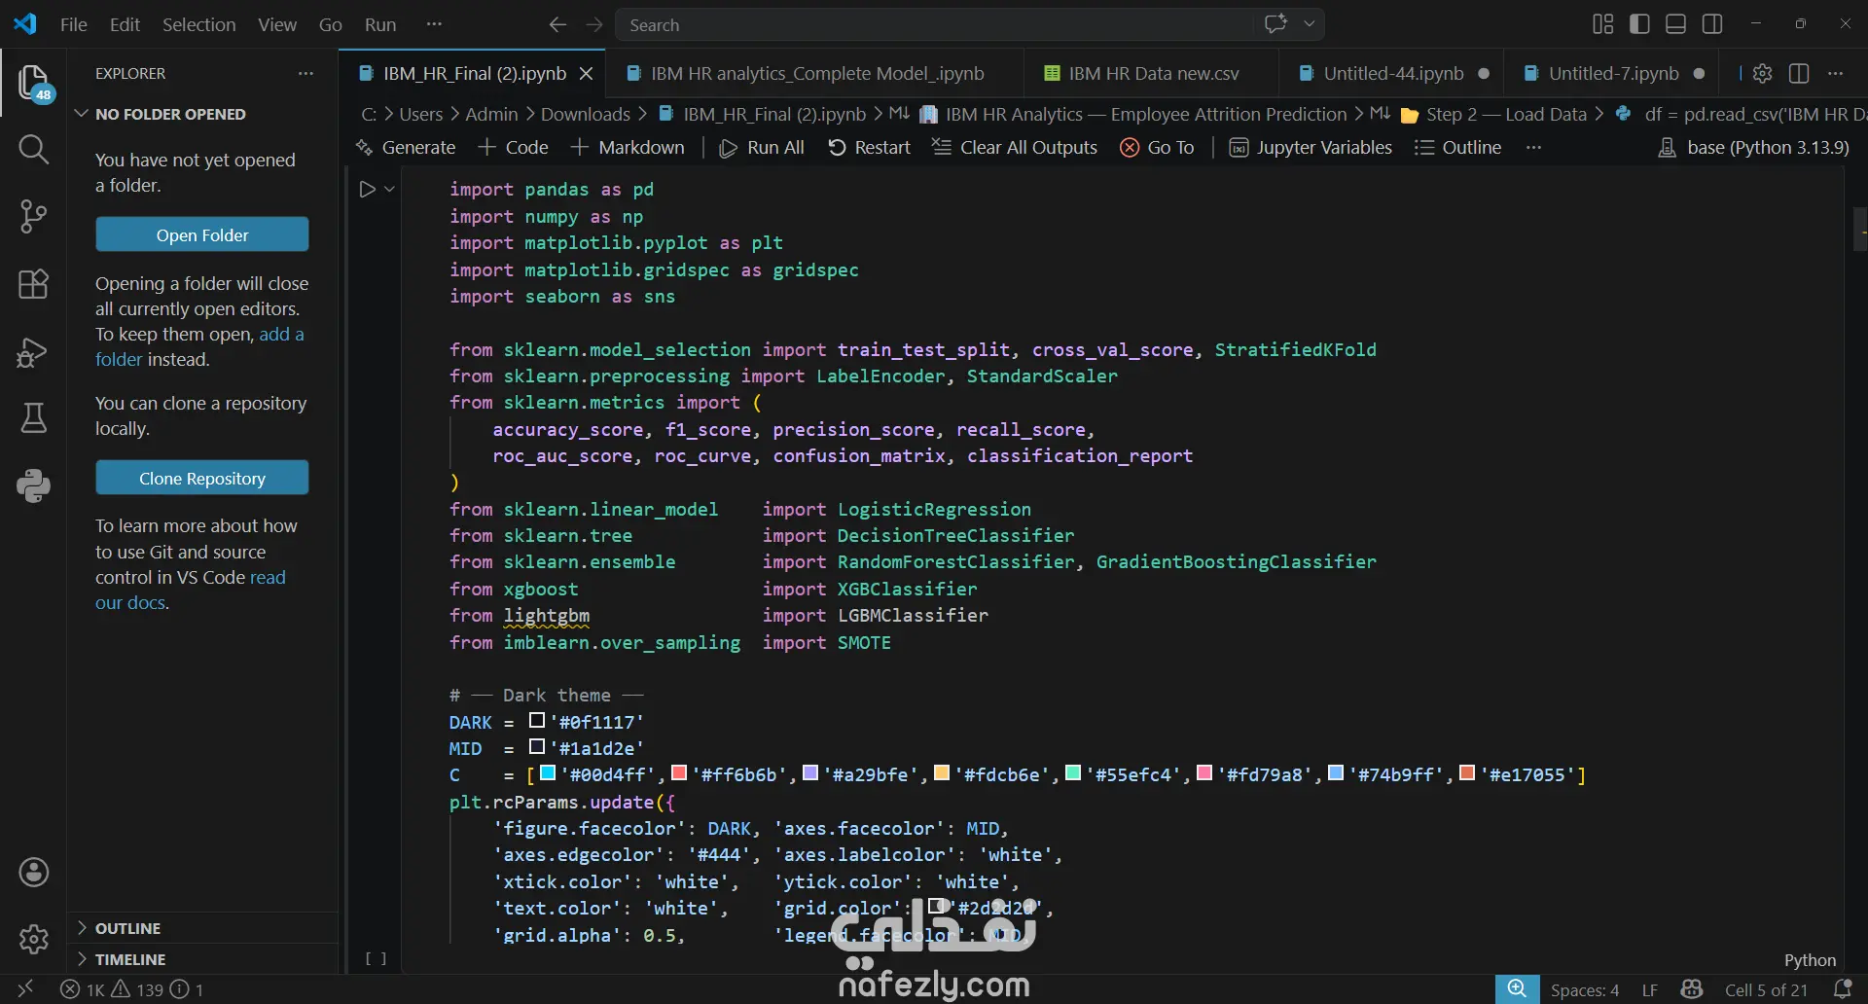Open the Testing flask view
1868x1004 pixels.
34,418
